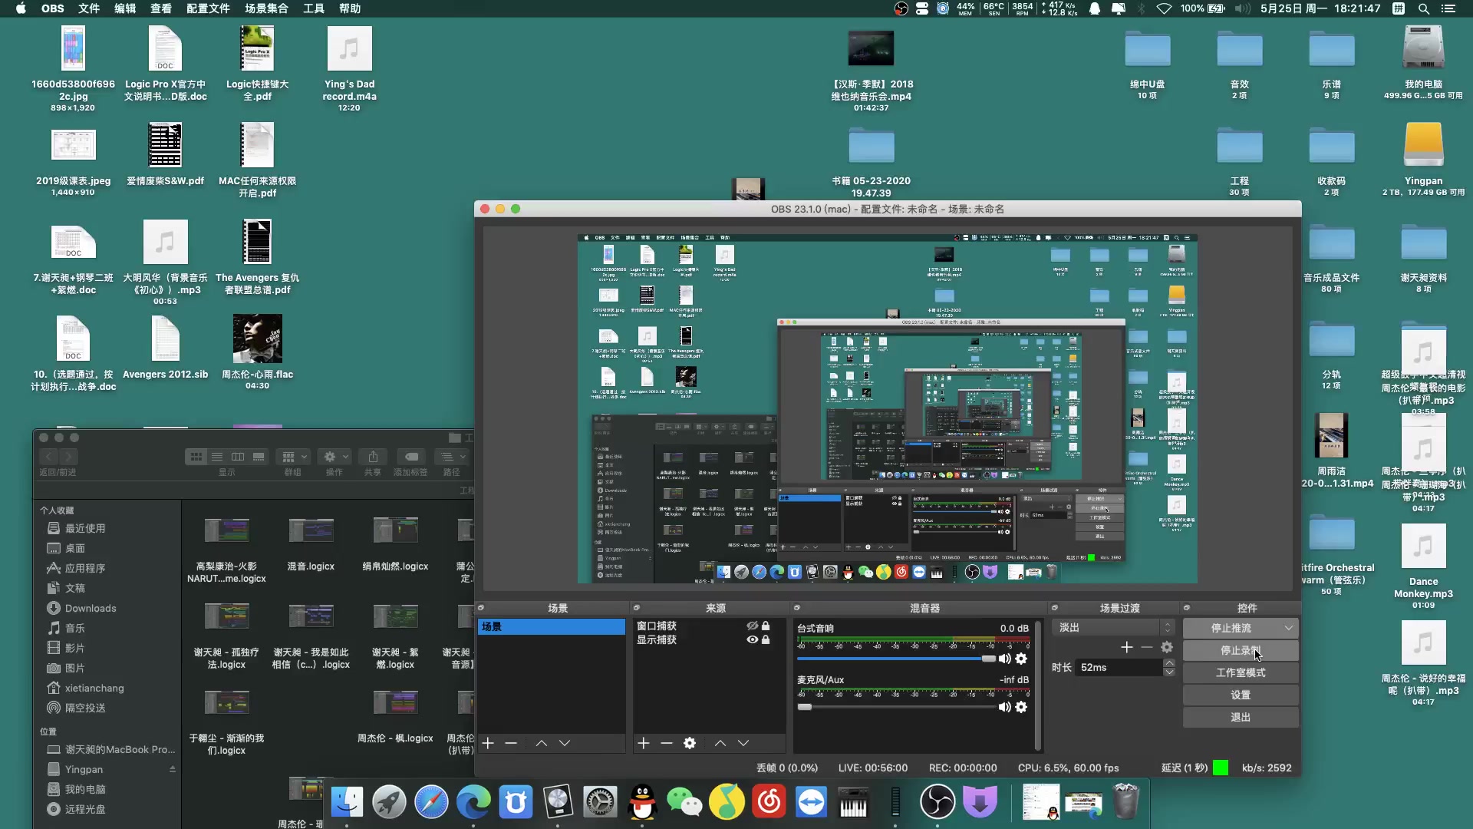Screen dimensions: 1473x829
Task: Move the source down in the Sources panel
Action: pos(743,743)
